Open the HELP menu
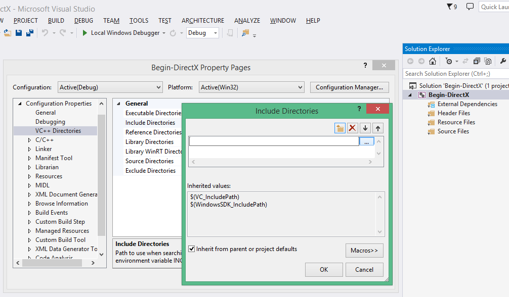Image resolution: width=509 pixels, height=297 pixels. tap(313, 20)
